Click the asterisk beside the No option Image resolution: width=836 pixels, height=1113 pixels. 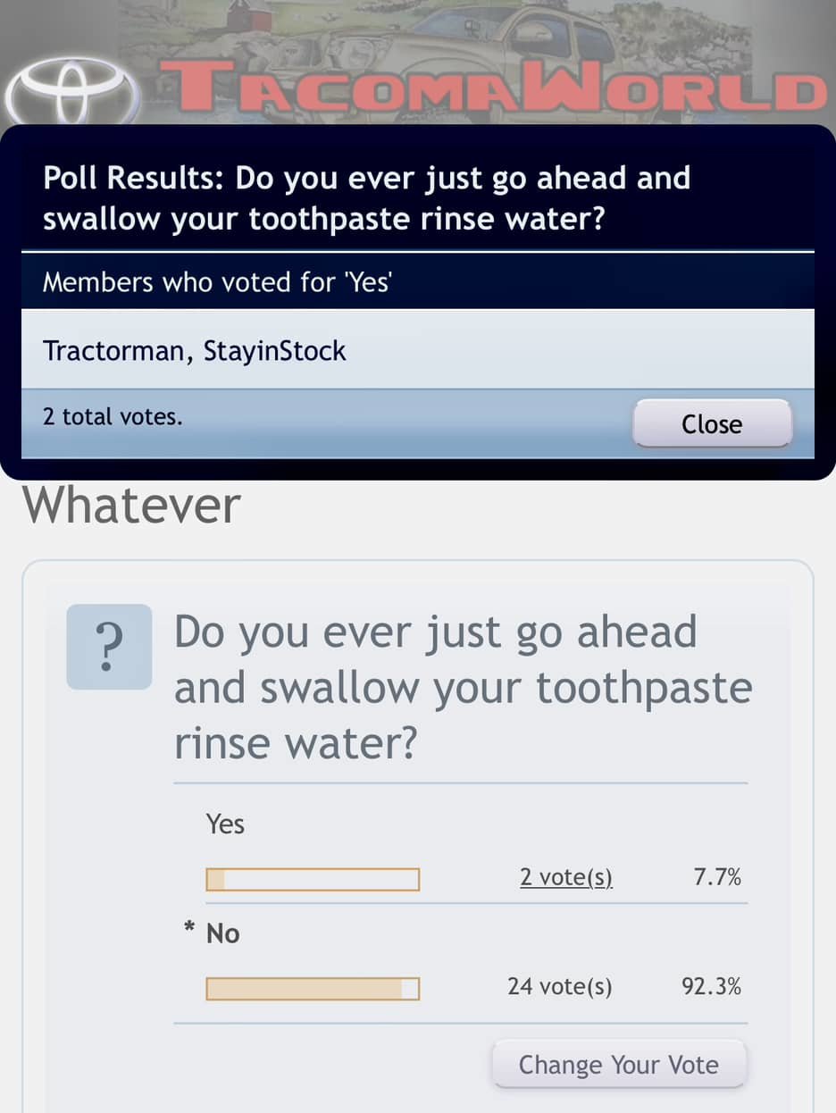[189, 930]
